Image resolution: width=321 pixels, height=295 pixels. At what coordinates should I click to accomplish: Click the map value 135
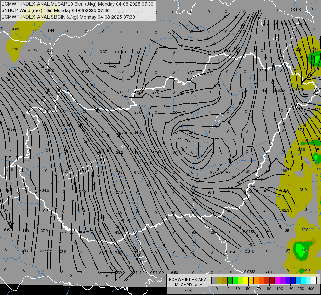tap(286, 231)
